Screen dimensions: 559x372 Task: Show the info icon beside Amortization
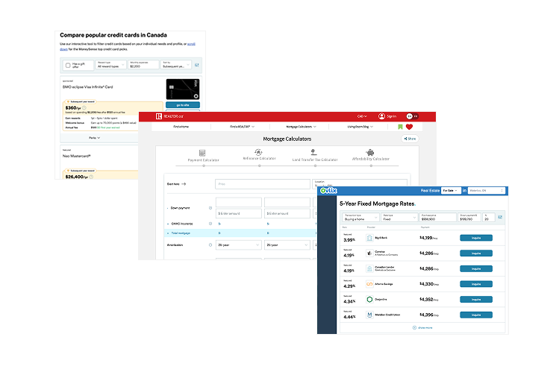[210, 245]
